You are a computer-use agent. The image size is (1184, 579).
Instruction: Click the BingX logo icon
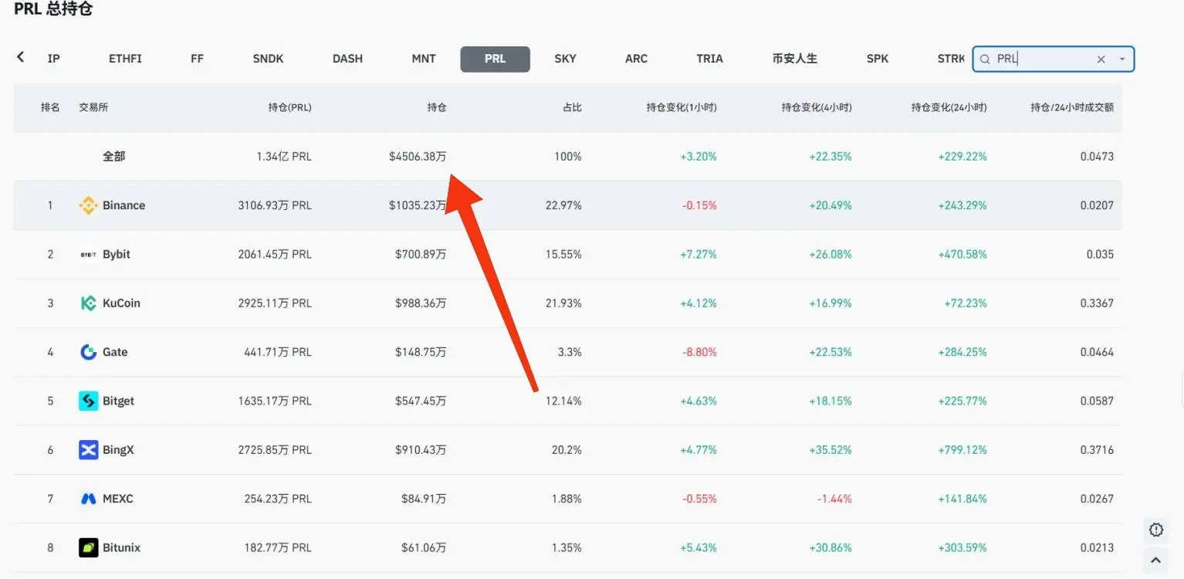(89, 450)
